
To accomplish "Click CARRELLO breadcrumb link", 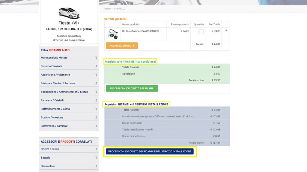I will click(x=120, y=9).
